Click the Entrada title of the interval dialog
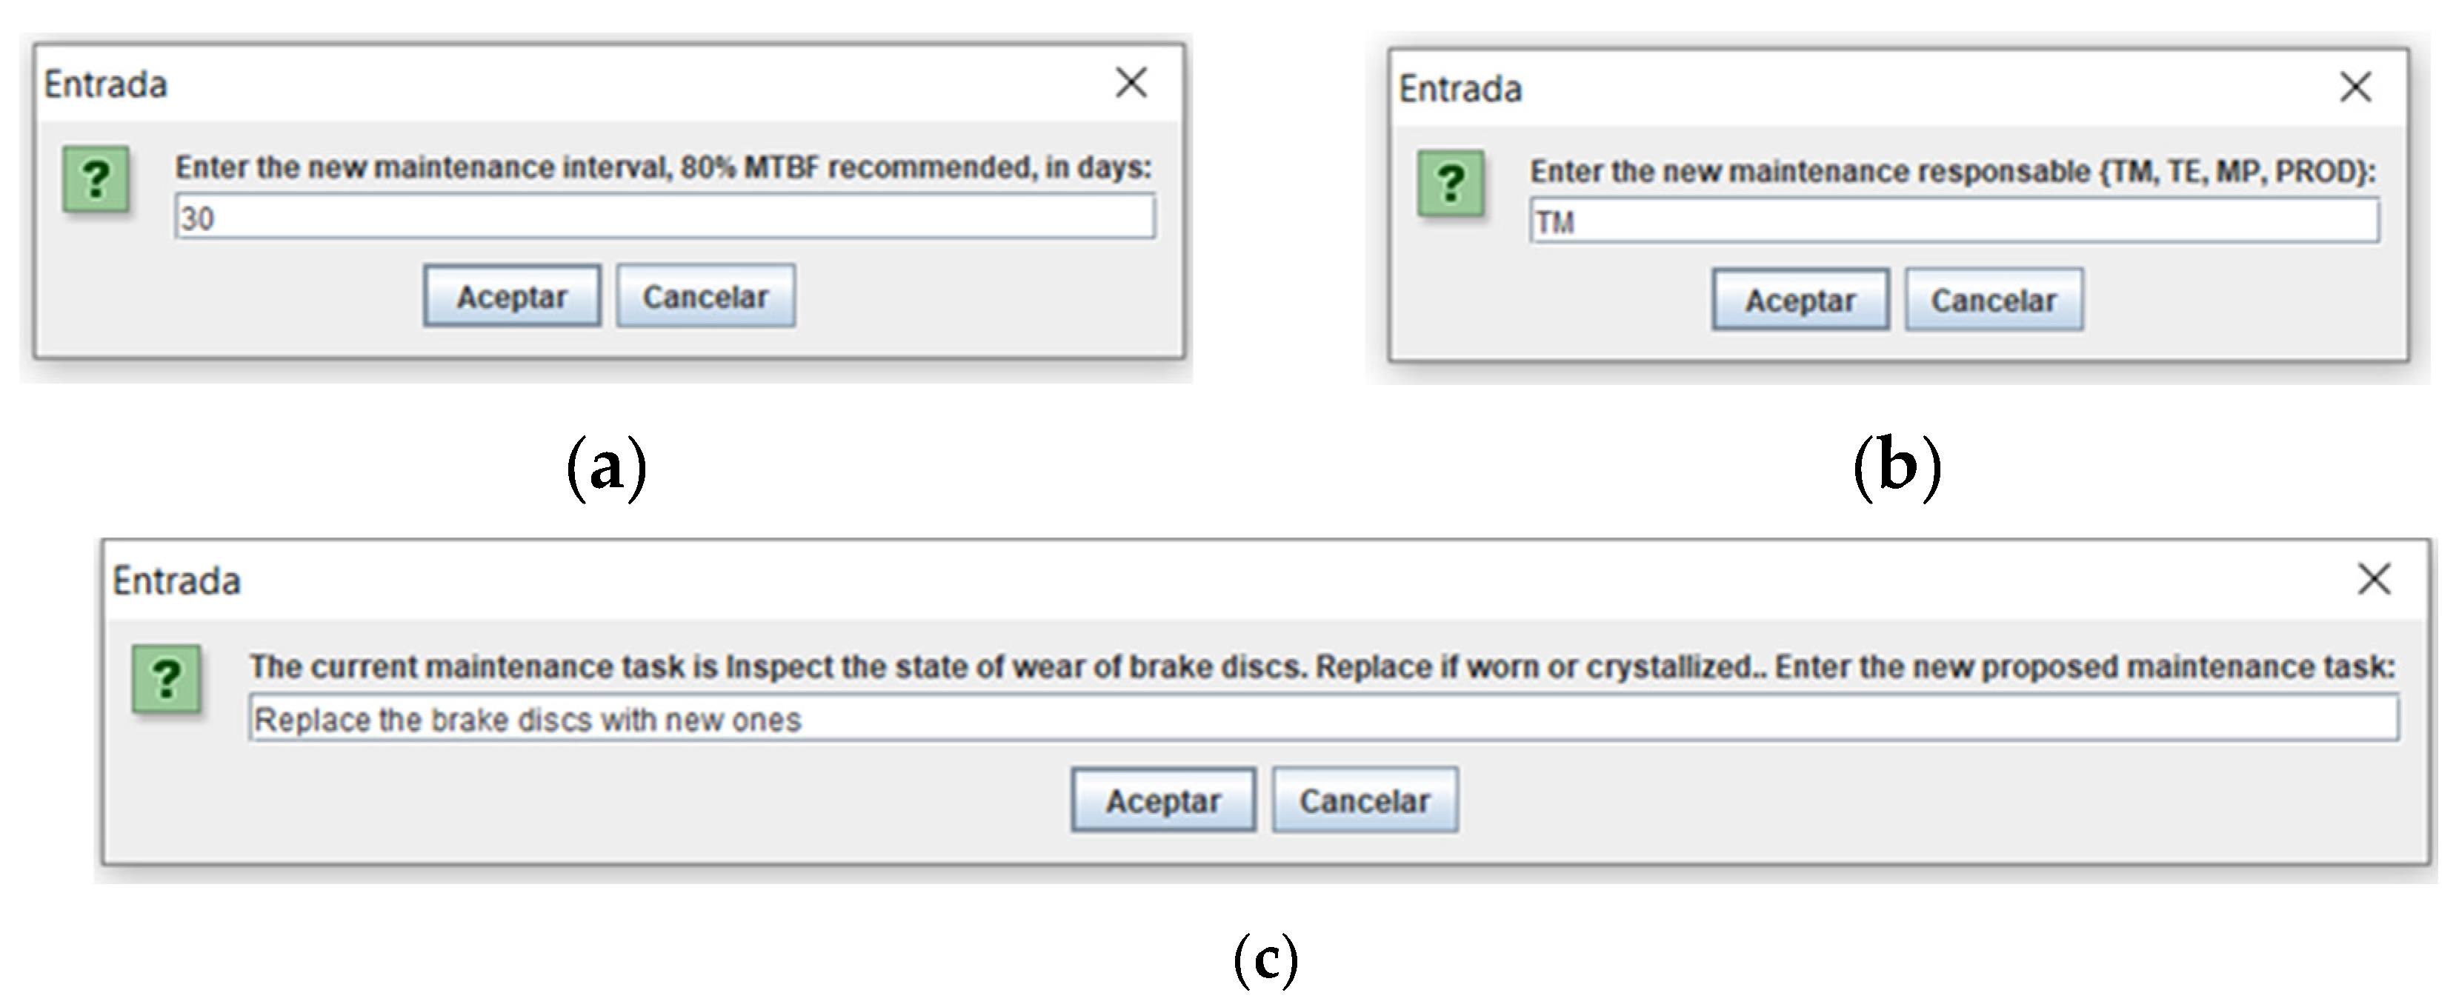The width and height of the screenshot is (2456, 1007). pyautogui.click(x=106, y=85)
